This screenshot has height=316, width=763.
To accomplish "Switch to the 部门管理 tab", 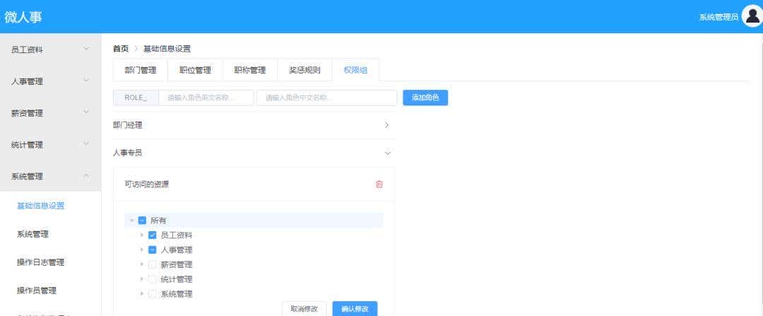I will click(140, 70).
